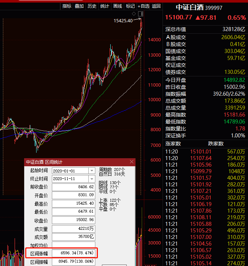The image size is (248, 266).
Task: Select 统计 in the chart toolbar
Action: [105, 6]
